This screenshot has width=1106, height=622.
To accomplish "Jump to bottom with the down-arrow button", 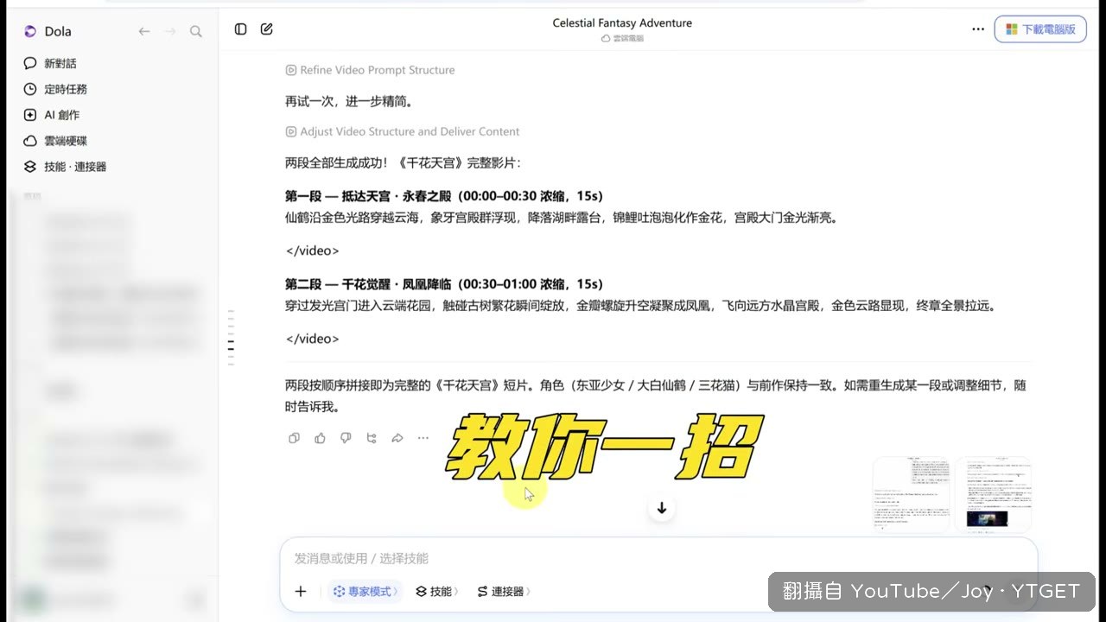I will (662, 508).
